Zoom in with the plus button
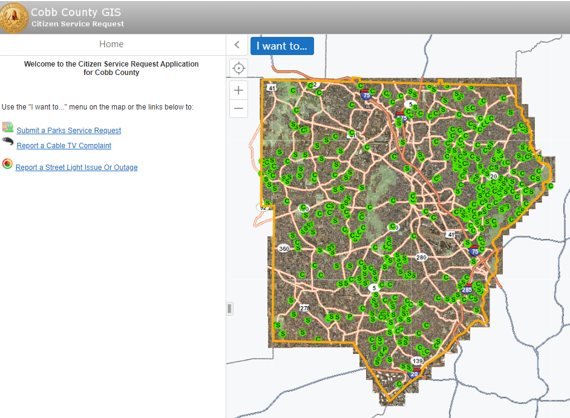The image size is (570, 418). point(238,90)
